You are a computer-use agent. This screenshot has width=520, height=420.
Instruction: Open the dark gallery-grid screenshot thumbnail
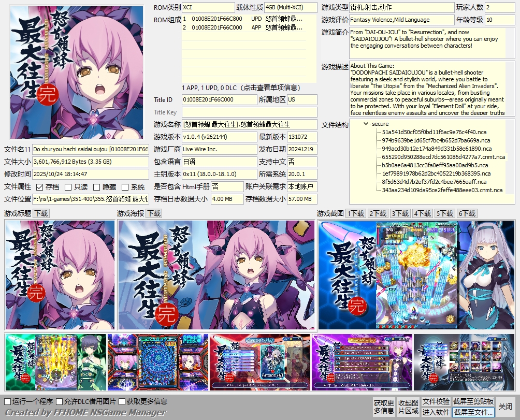(464, 362)
